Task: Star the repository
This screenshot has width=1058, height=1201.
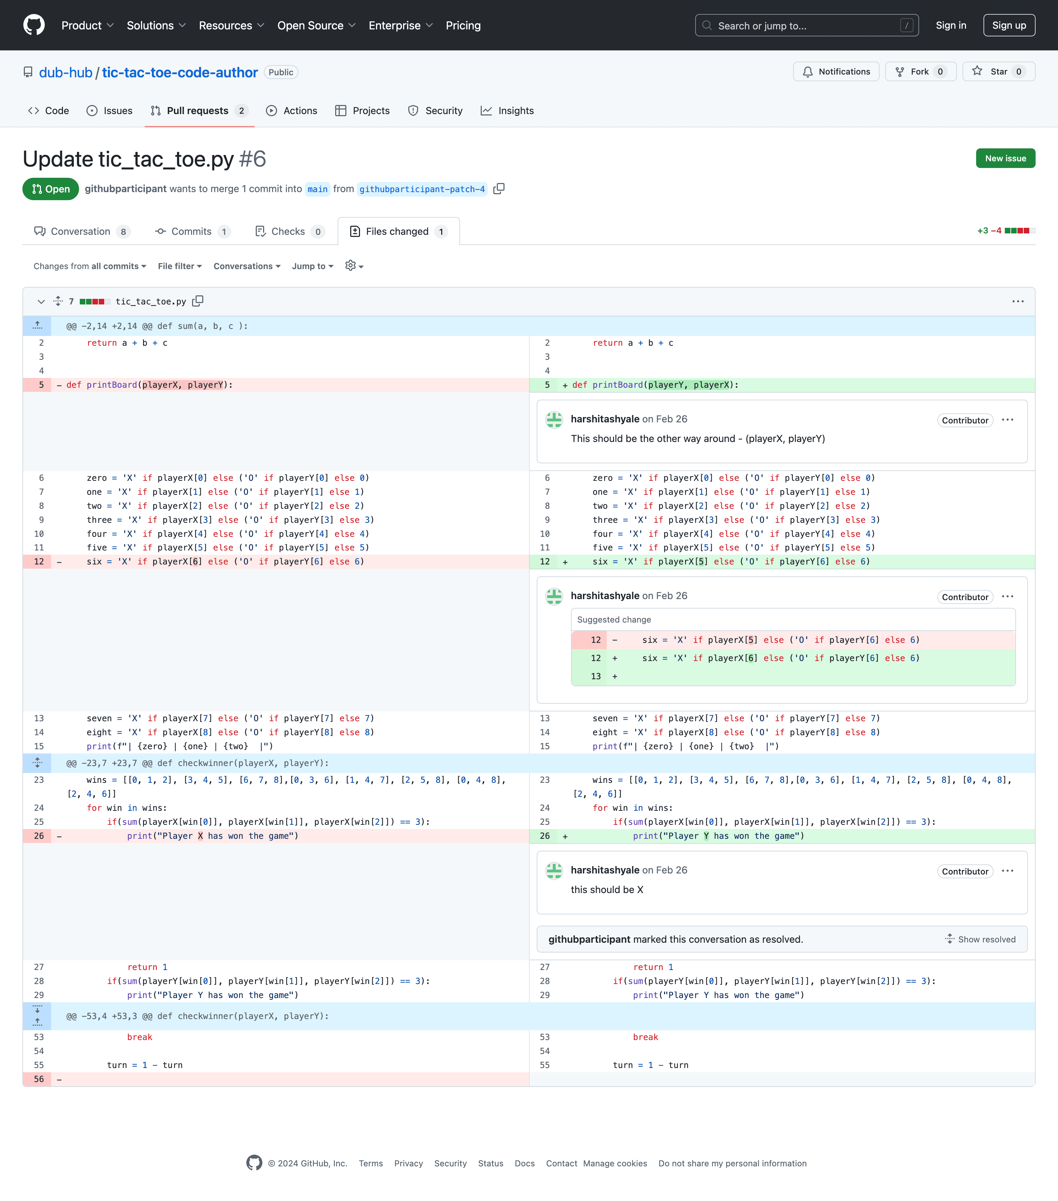Action: point(998,72)
